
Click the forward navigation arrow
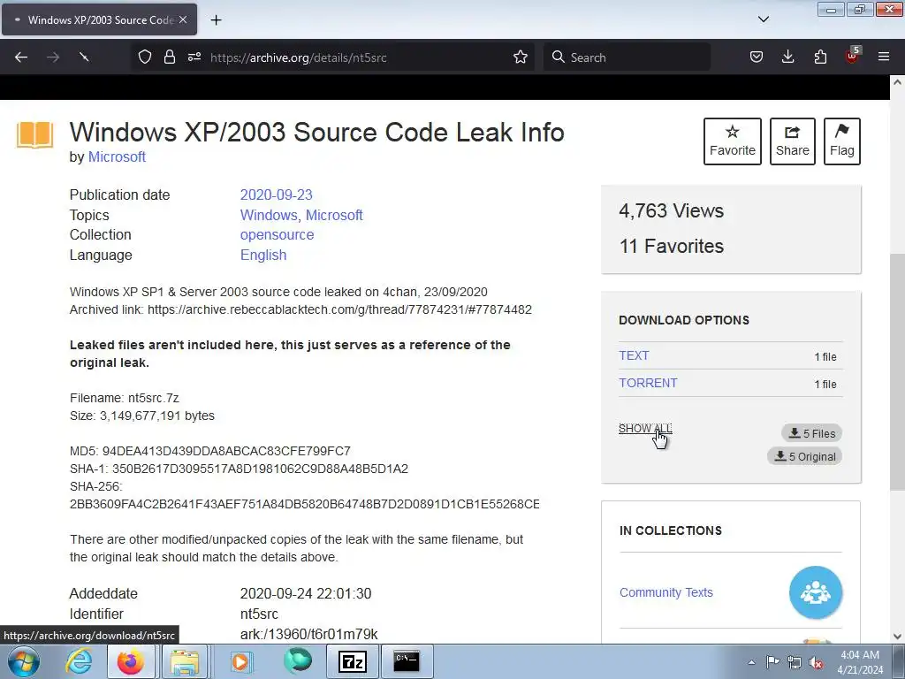tap(53, 57)
